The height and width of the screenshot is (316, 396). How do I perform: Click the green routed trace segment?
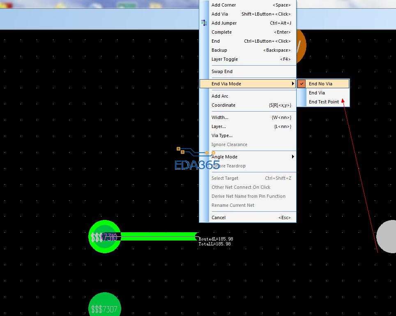159,236
